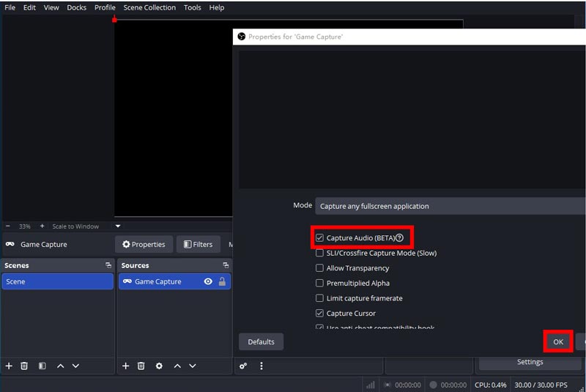This screenshot has height=392, width=586.
Task: Remove selected source using trash icon
Action: (141, 366)
